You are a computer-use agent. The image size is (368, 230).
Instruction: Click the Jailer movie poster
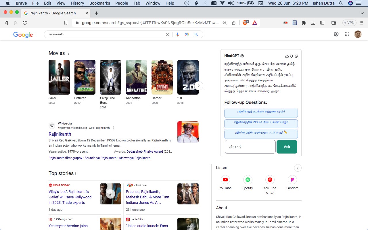point(59,77)
